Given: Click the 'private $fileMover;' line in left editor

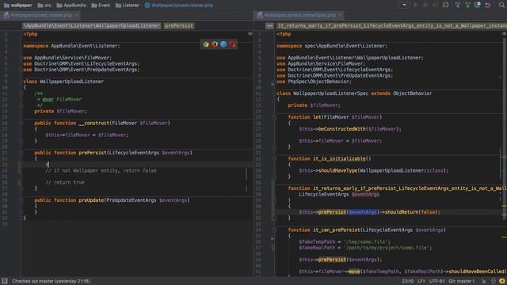Looking at the screenshot, I should tap(60, 111).
